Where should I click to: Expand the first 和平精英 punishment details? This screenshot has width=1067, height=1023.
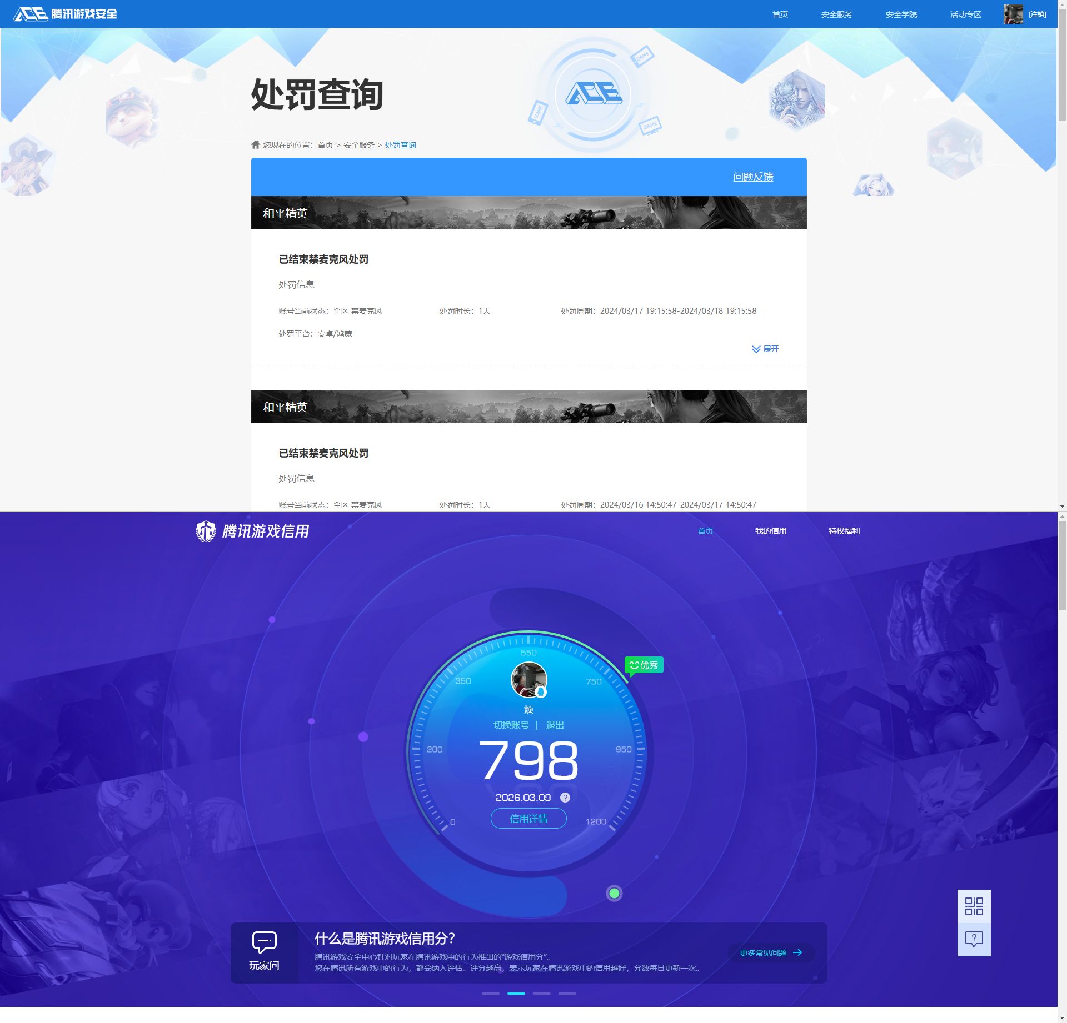point(765,349)
